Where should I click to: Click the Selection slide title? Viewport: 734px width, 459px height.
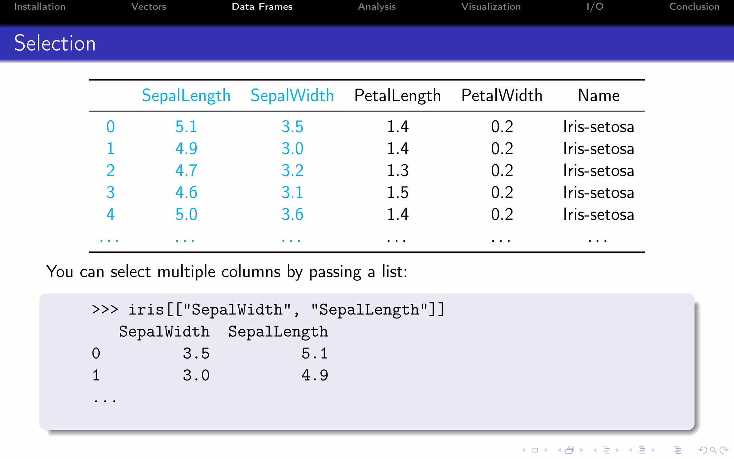(x=54, y=43)
